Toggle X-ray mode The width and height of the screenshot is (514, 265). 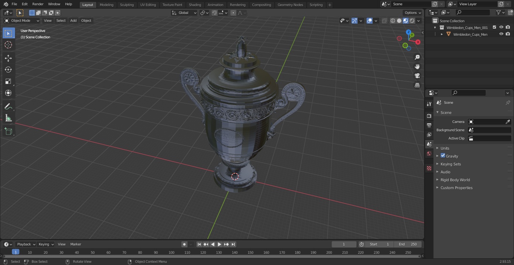(384, 21)
